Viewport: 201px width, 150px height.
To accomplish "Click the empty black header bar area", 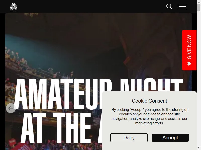I will 90,6.
